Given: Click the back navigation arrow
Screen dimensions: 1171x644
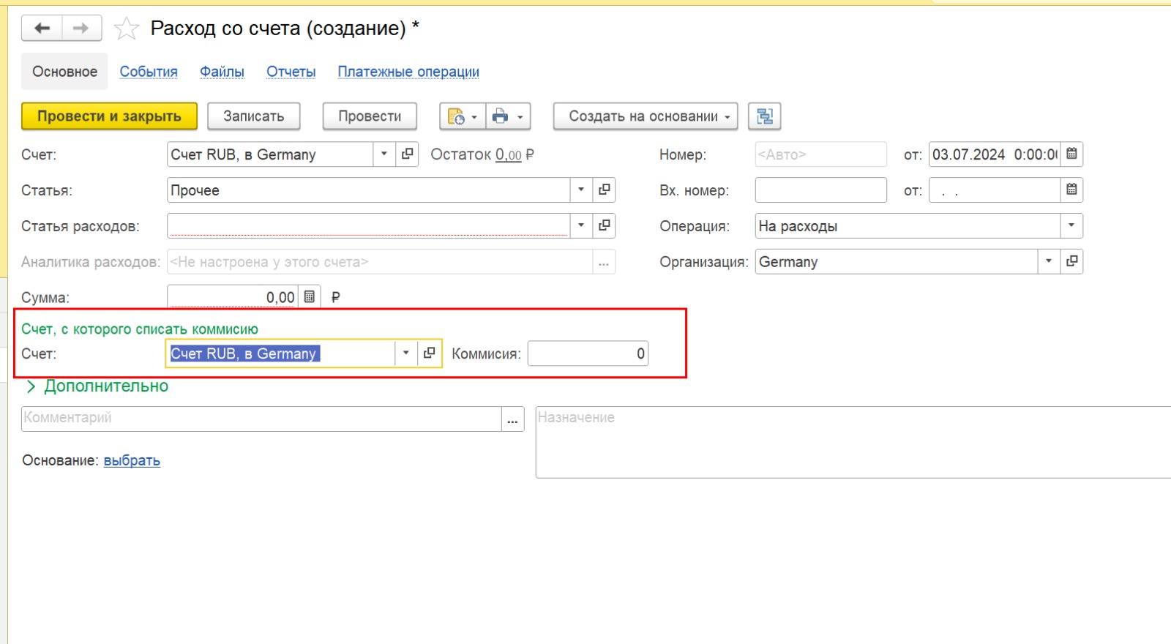Looking at the screenshot, I should 42,29.
